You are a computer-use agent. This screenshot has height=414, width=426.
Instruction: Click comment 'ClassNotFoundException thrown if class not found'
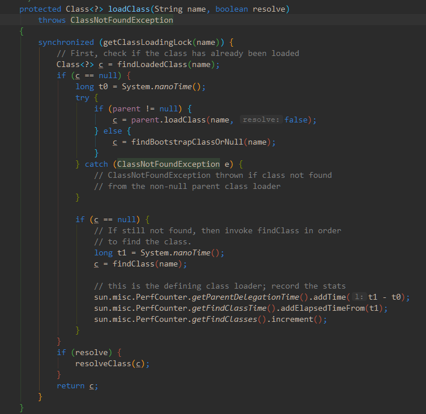pos(213,175)
